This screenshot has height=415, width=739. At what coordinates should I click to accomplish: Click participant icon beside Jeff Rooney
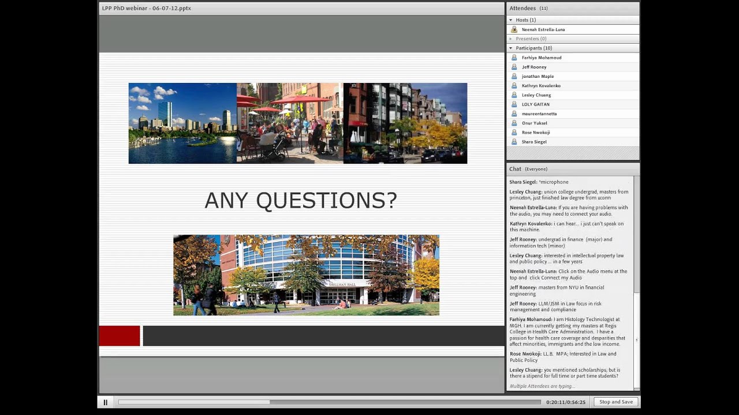(514, 67)
